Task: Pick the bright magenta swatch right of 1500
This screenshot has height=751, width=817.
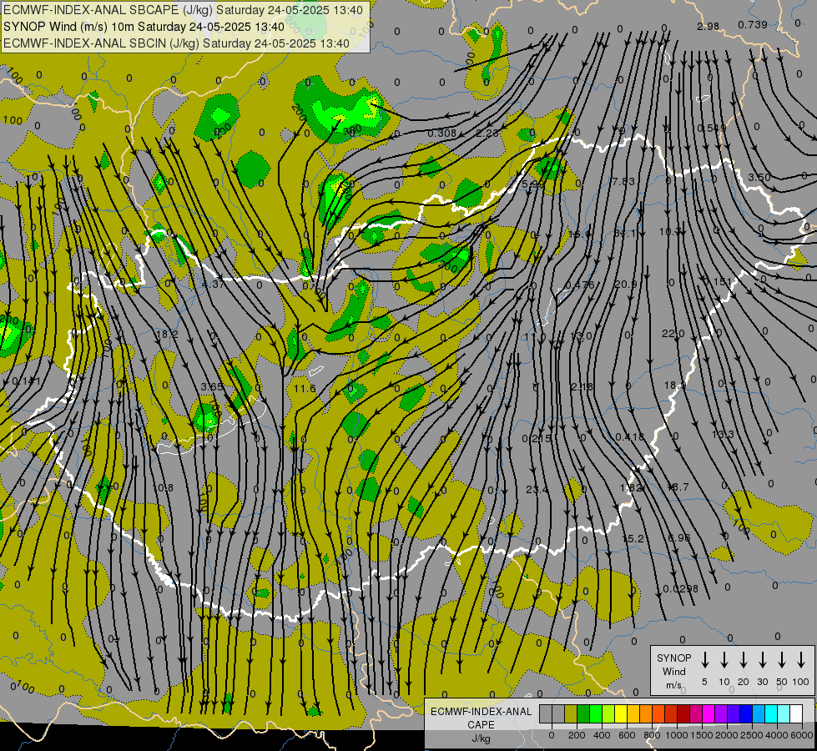Action: point(709,713)
